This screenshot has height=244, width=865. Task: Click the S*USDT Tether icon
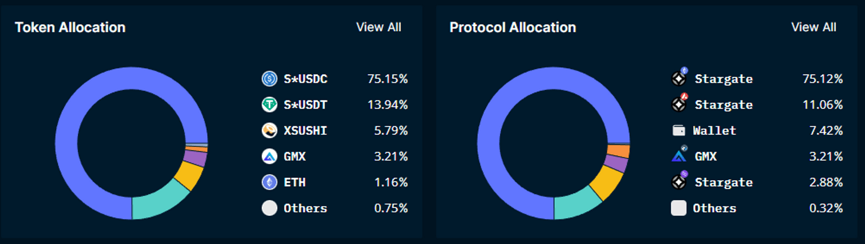269,105
